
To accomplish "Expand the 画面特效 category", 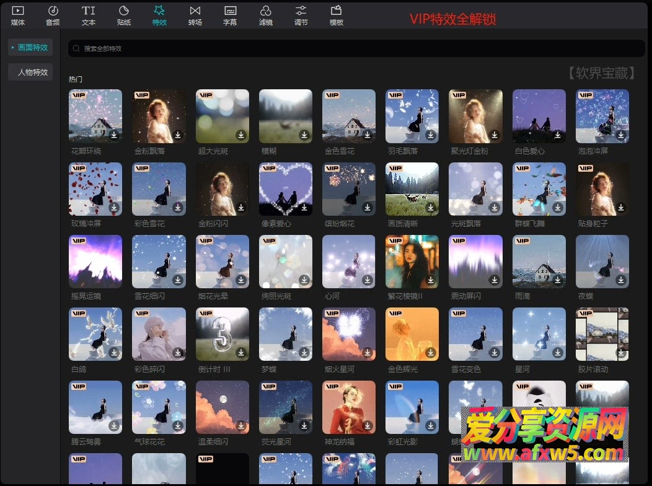I will 30,47.
